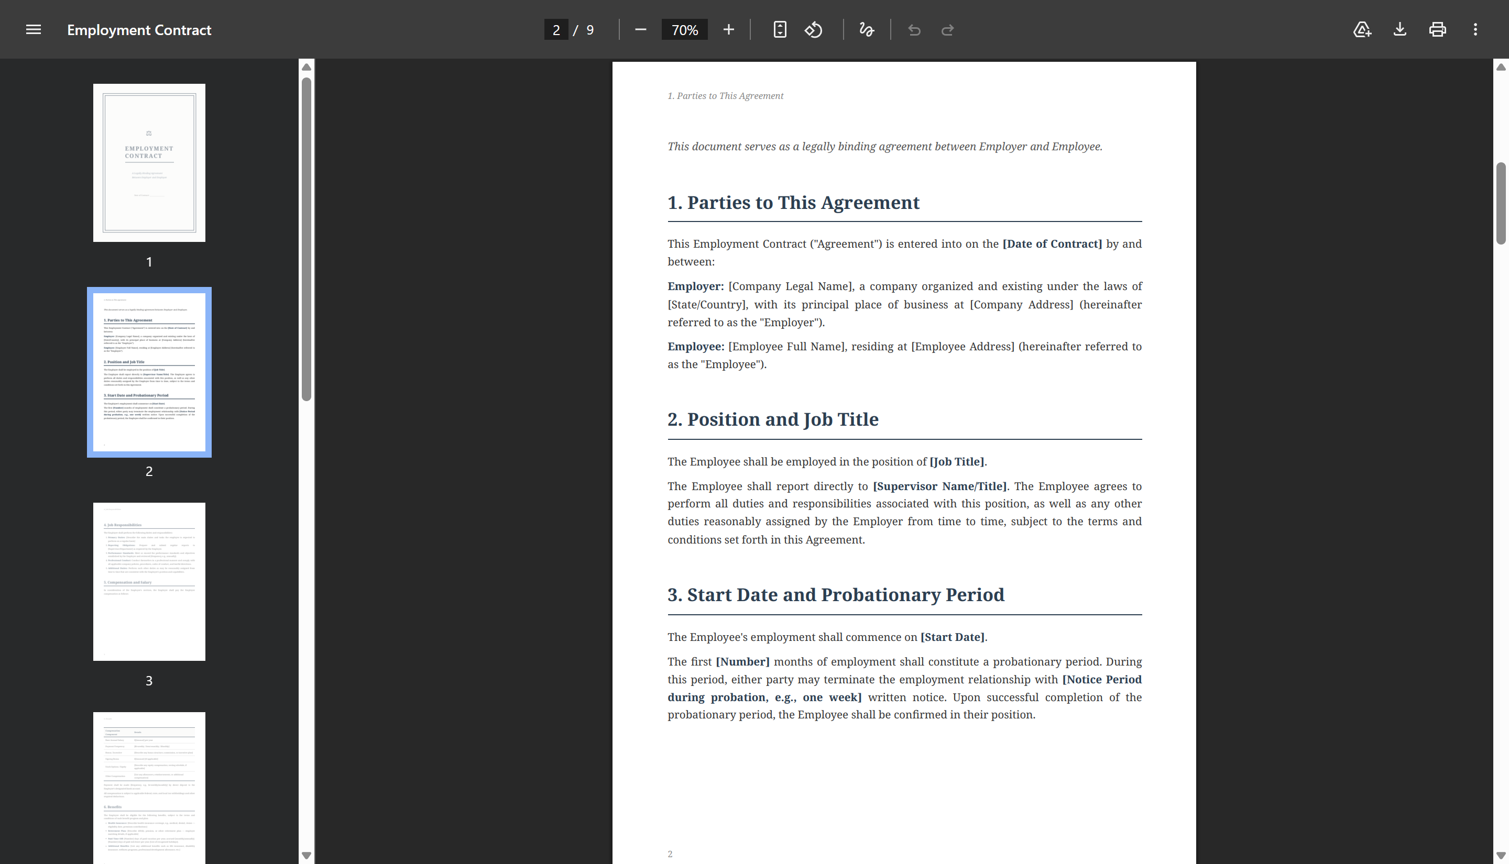Open the three-dot more actions menu
The image size is (1509, 864).
tap(1475, 30)
